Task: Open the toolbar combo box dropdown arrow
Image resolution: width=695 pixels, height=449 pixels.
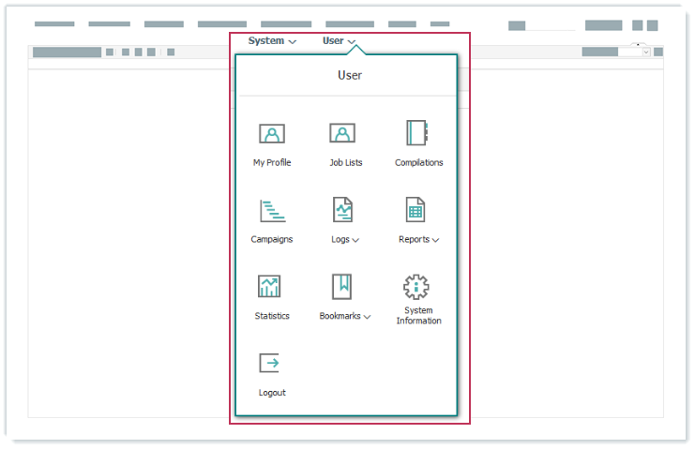Action: click(645, 52)
